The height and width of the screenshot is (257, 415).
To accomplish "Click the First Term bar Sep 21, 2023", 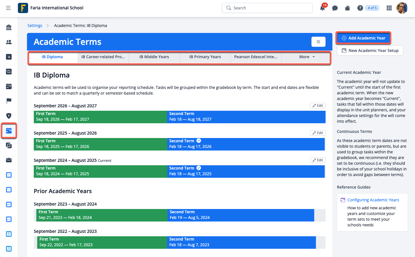I will click(102, 215).
